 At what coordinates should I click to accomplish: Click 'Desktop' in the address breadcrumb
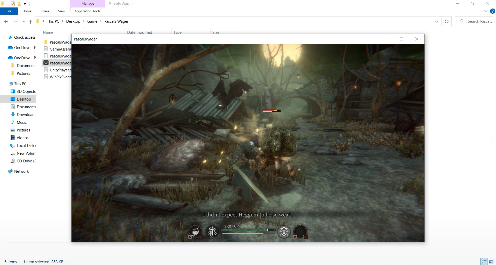[x=73, y=21]
